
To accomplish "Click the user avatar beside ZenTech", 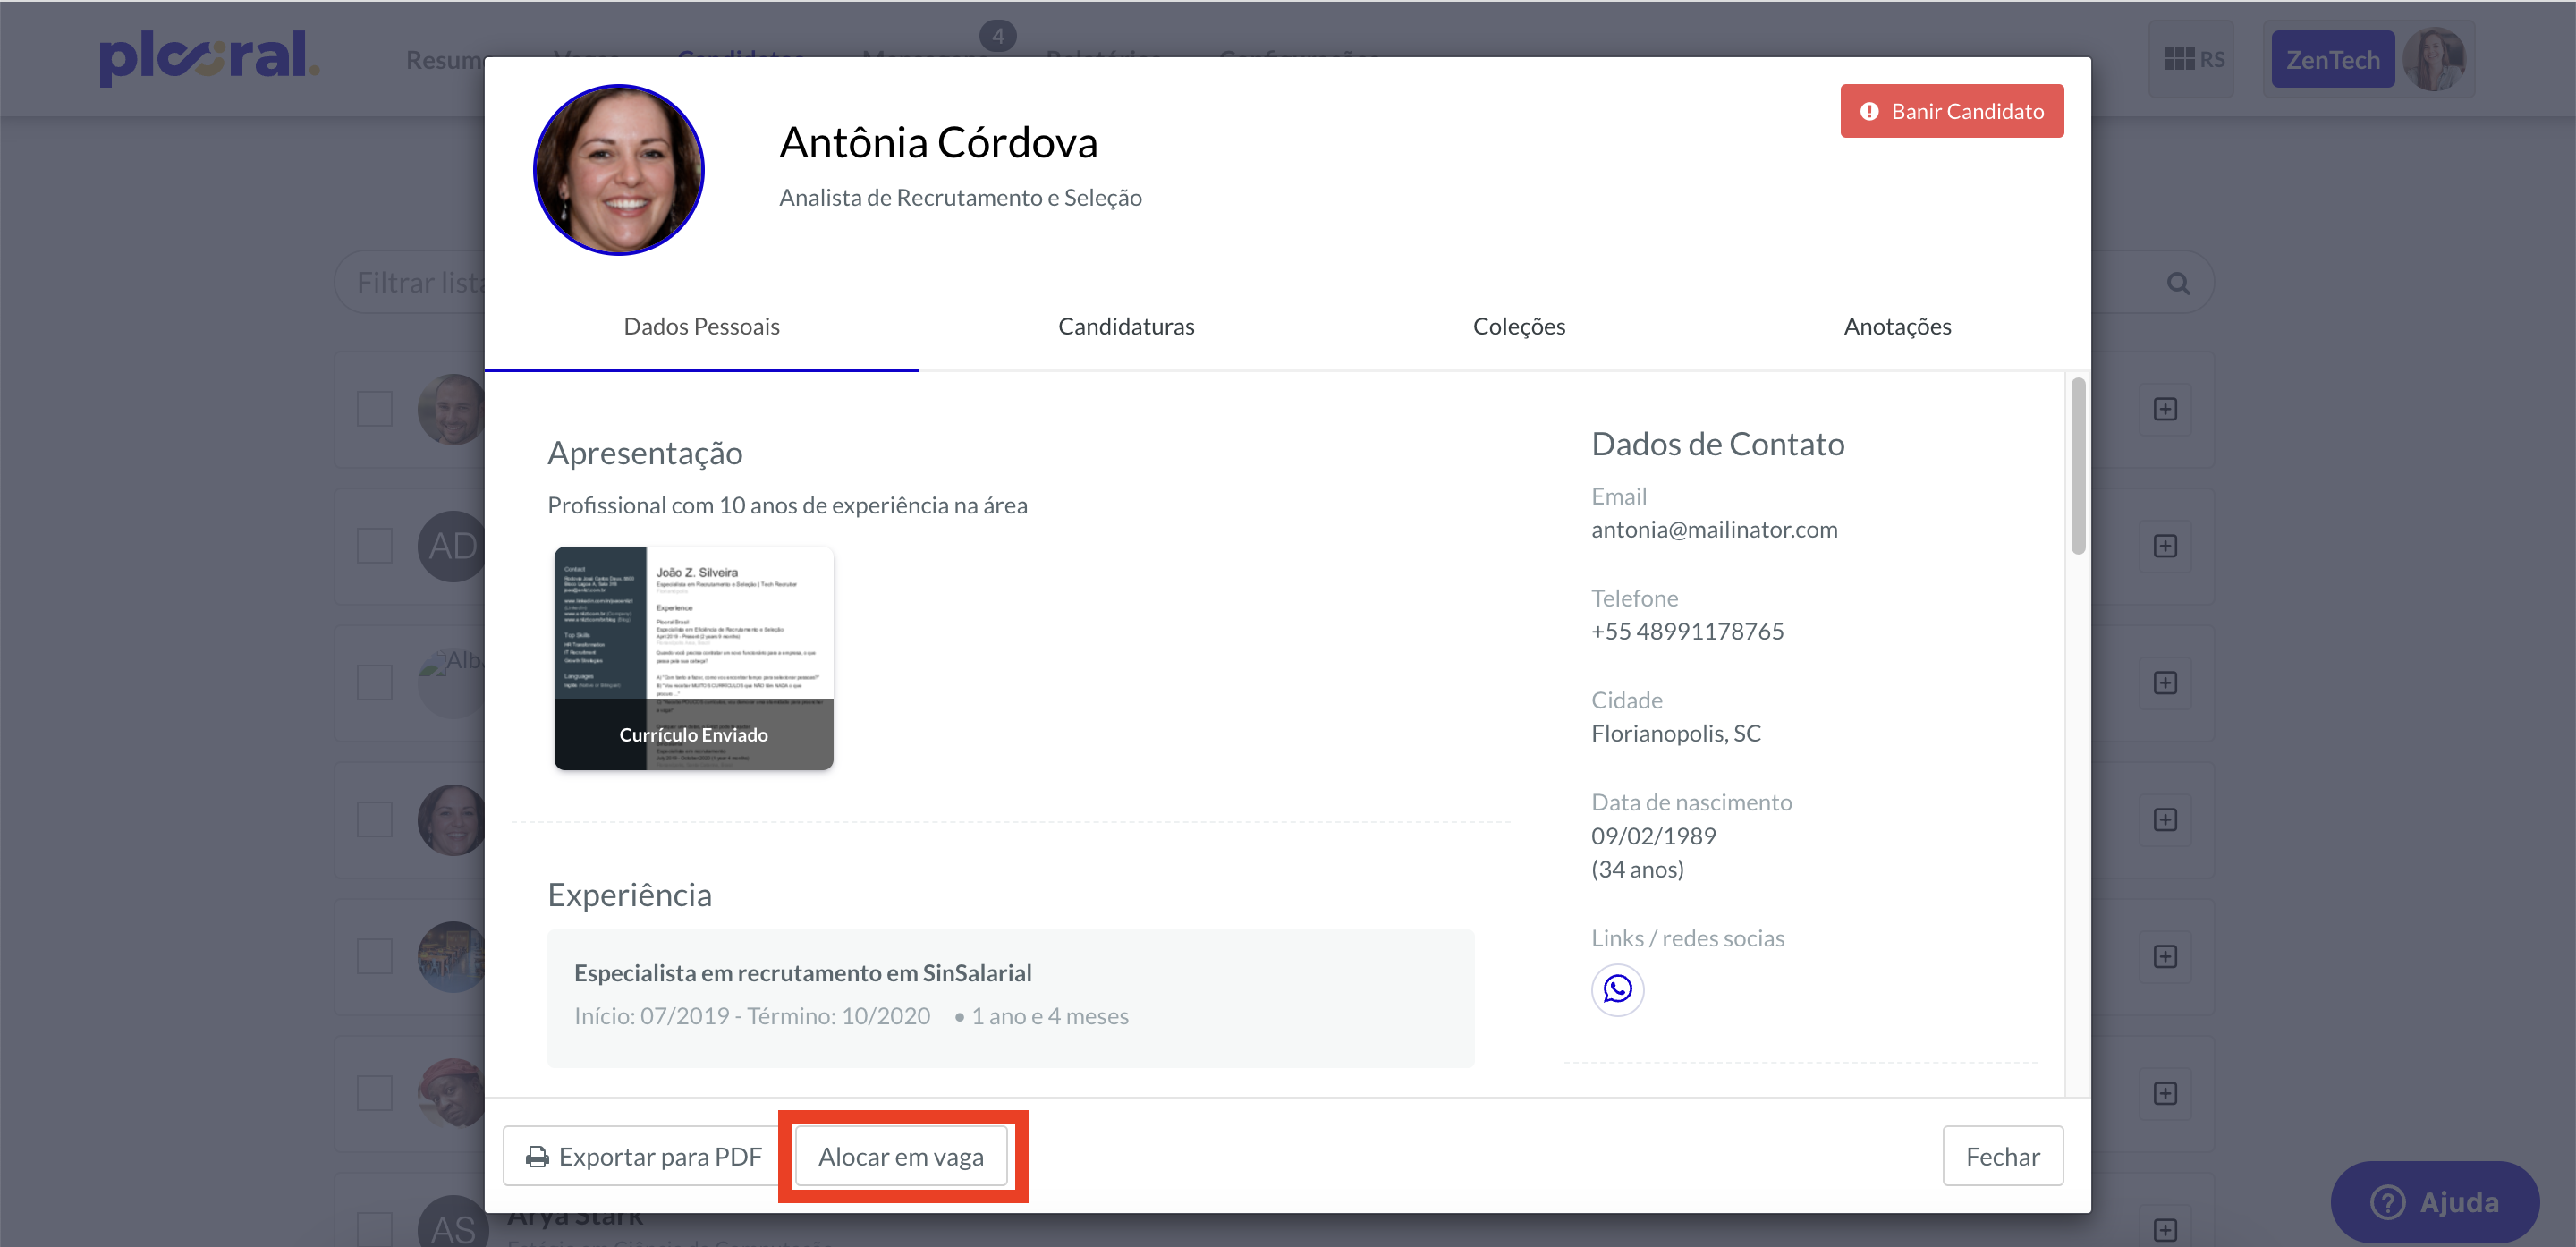I will pos(2433,59).
